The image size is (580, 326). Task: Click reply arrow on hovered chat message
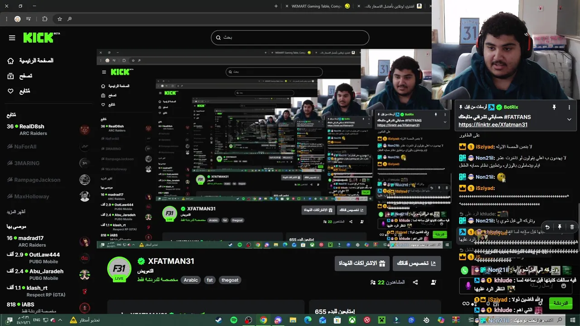click(x=547, y=227)
